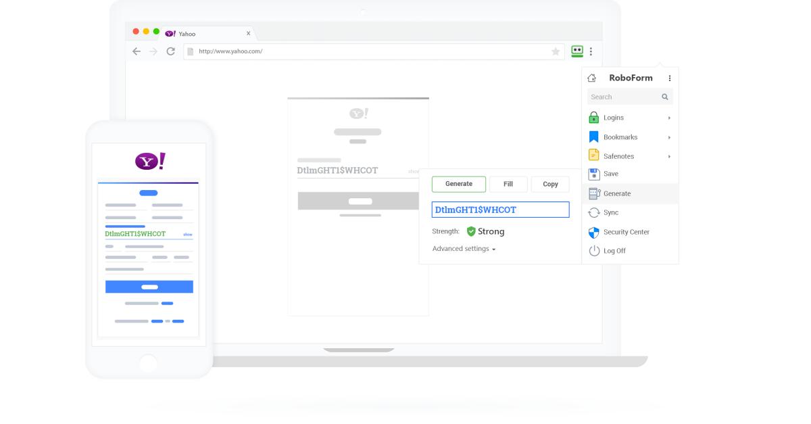Copy the generated password

coord(549,184)
